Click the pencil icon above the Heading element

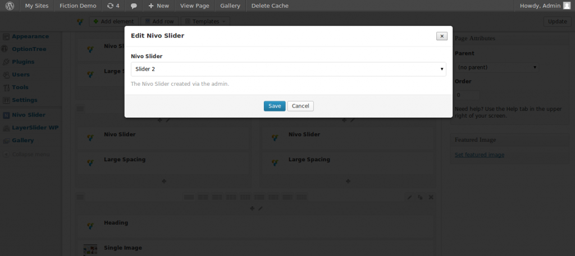tap(261, 208)
